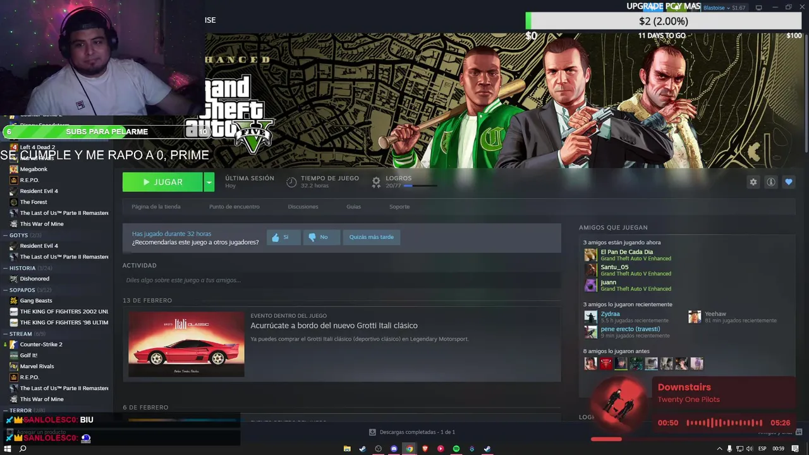Go to the Guías tab
Viewport: 809px width, 455px height.
(353, 207)
